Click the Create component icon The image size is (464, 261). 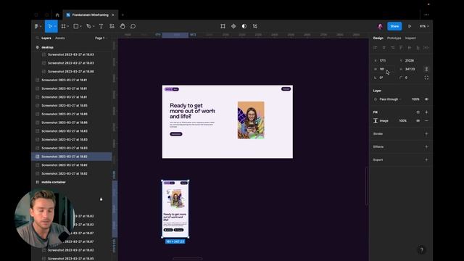click(233, 26)
